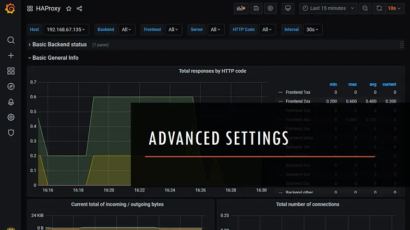
Task: Open the Backend All dropdown
Action: point(127,30)
